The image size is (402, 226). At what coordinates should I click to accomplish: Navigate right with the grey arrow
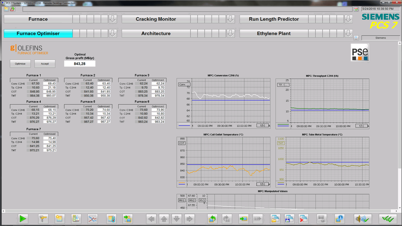189,219
